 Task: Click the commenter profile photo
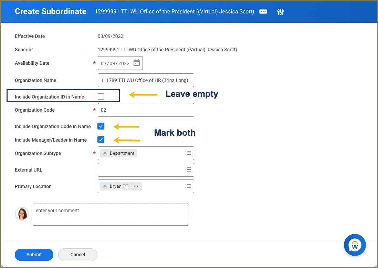[x=22, y=214]
